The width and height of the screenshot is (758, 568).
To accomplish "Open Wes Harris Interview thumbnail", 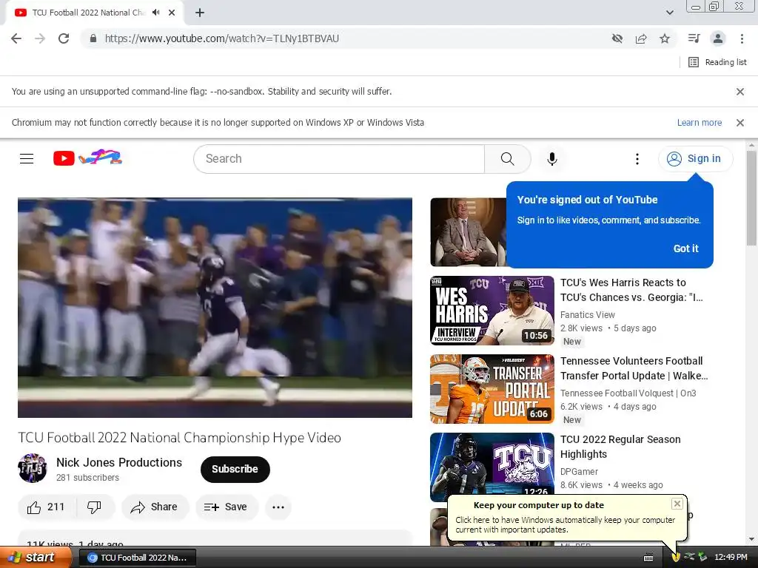I will point(492,311).
